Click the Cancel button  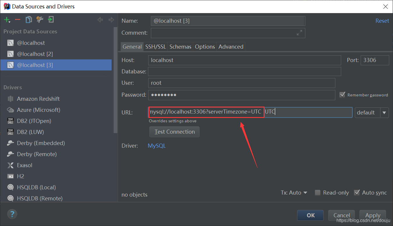341,215
